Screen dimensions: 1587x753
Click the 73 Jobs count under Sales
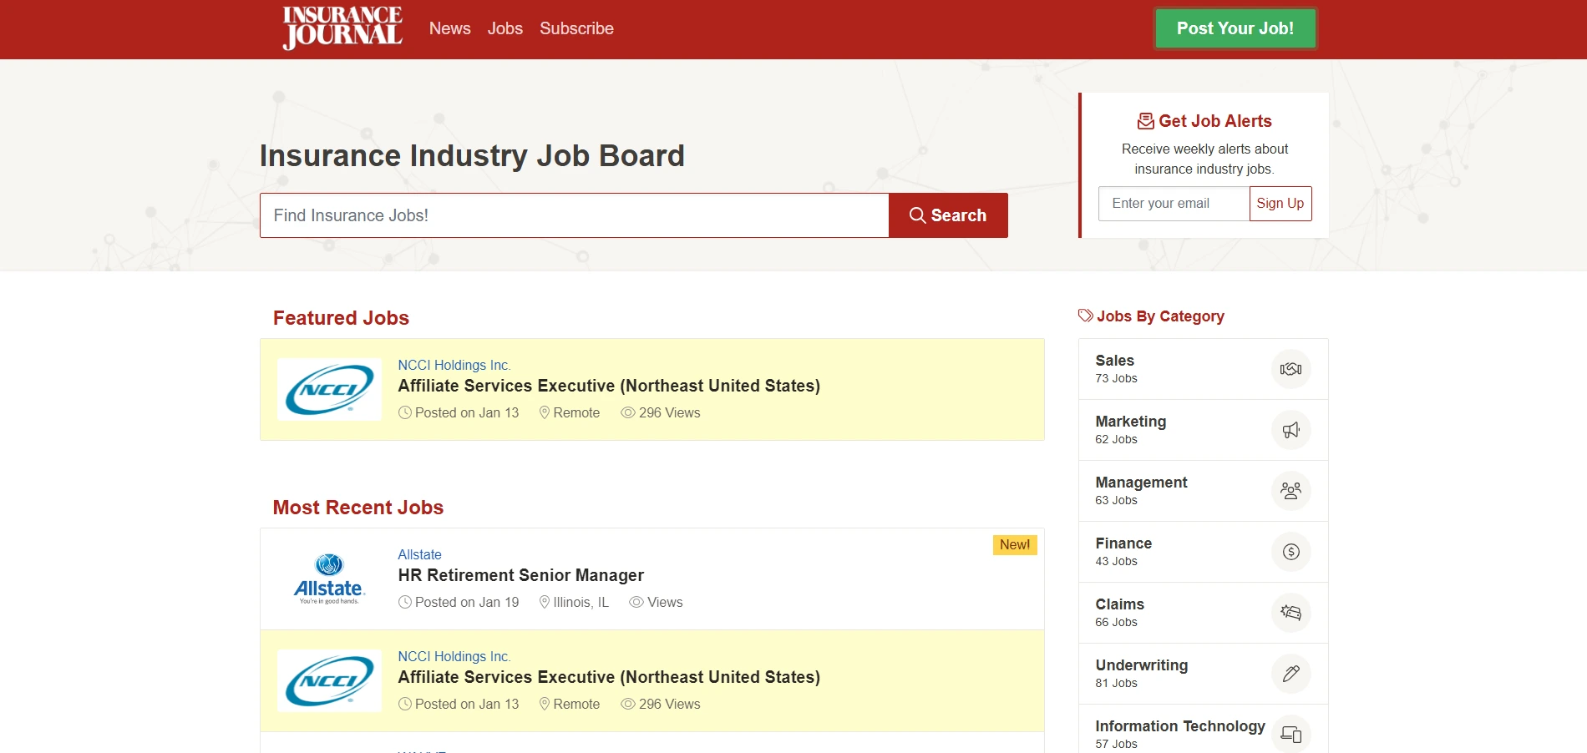[1116, 378]
